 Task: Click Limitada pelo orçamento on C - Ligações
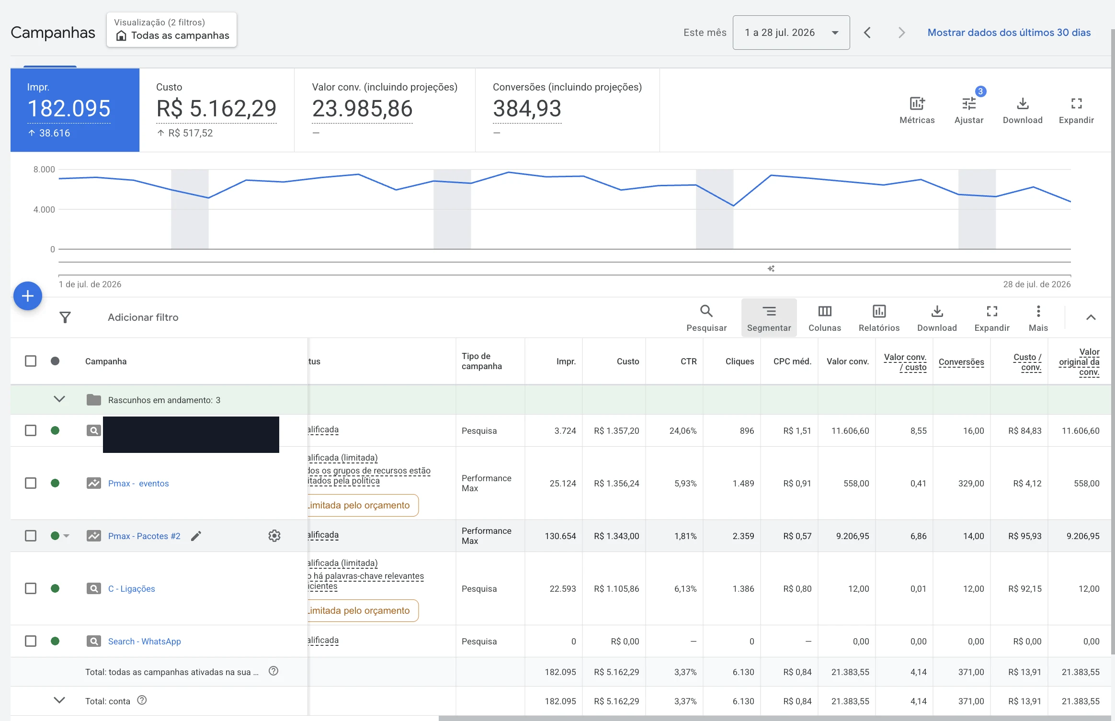click(x=363, y=610)
